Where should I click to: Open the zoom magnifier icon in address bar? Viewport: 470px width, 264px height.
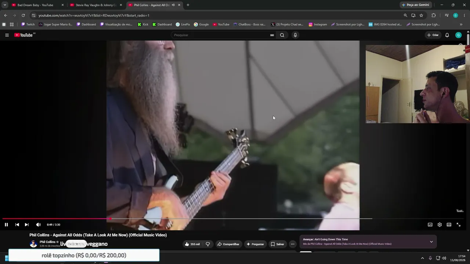405,15
